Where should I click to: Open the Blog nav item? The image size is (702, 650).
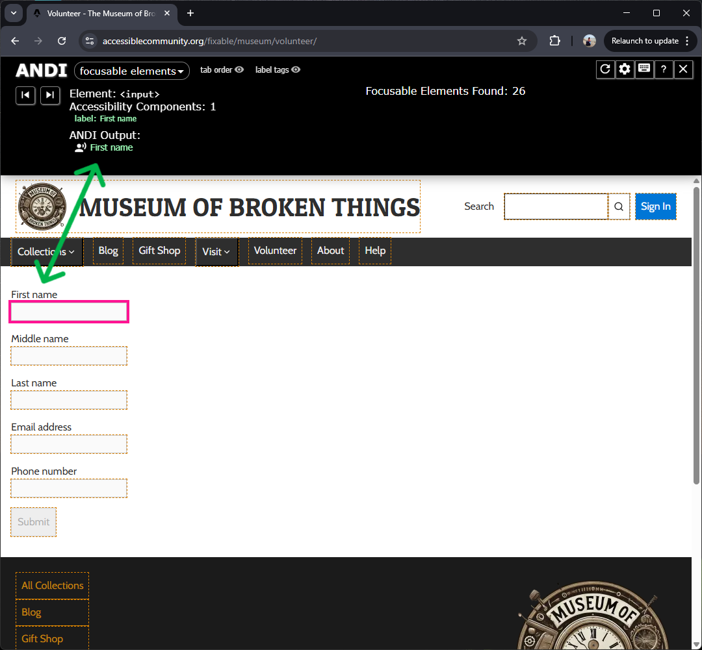tap(108, 251)
